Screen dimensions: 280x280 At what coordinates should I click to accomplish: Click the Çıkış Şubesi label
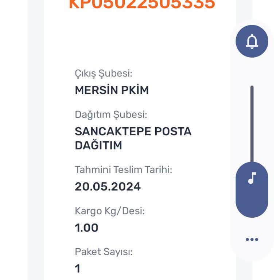[x=104, y=73]
